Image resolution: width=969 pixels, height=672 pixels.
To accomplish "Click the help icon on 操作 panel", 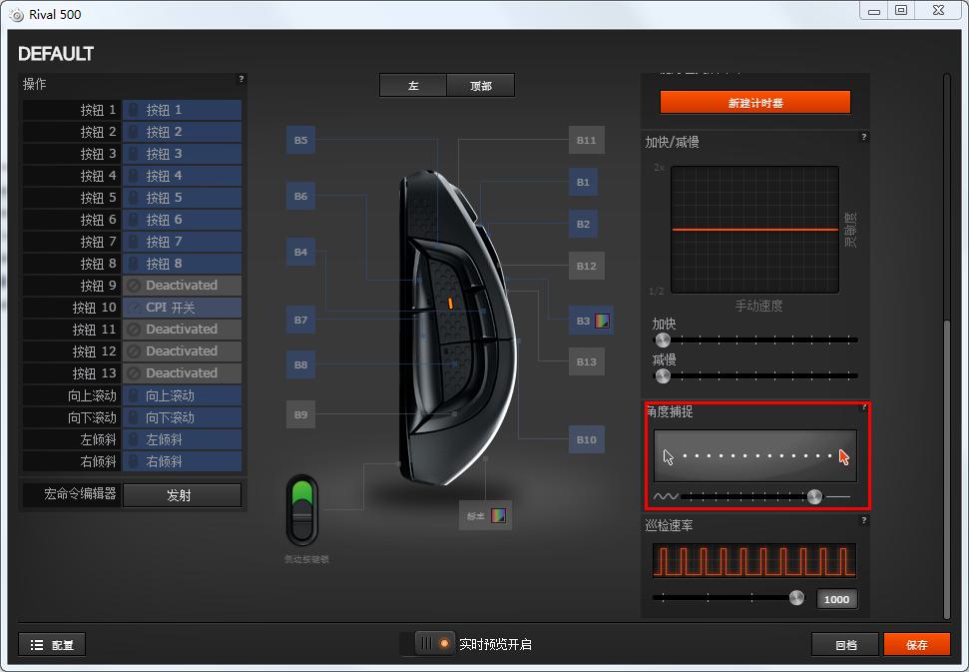I will point(241,79).
